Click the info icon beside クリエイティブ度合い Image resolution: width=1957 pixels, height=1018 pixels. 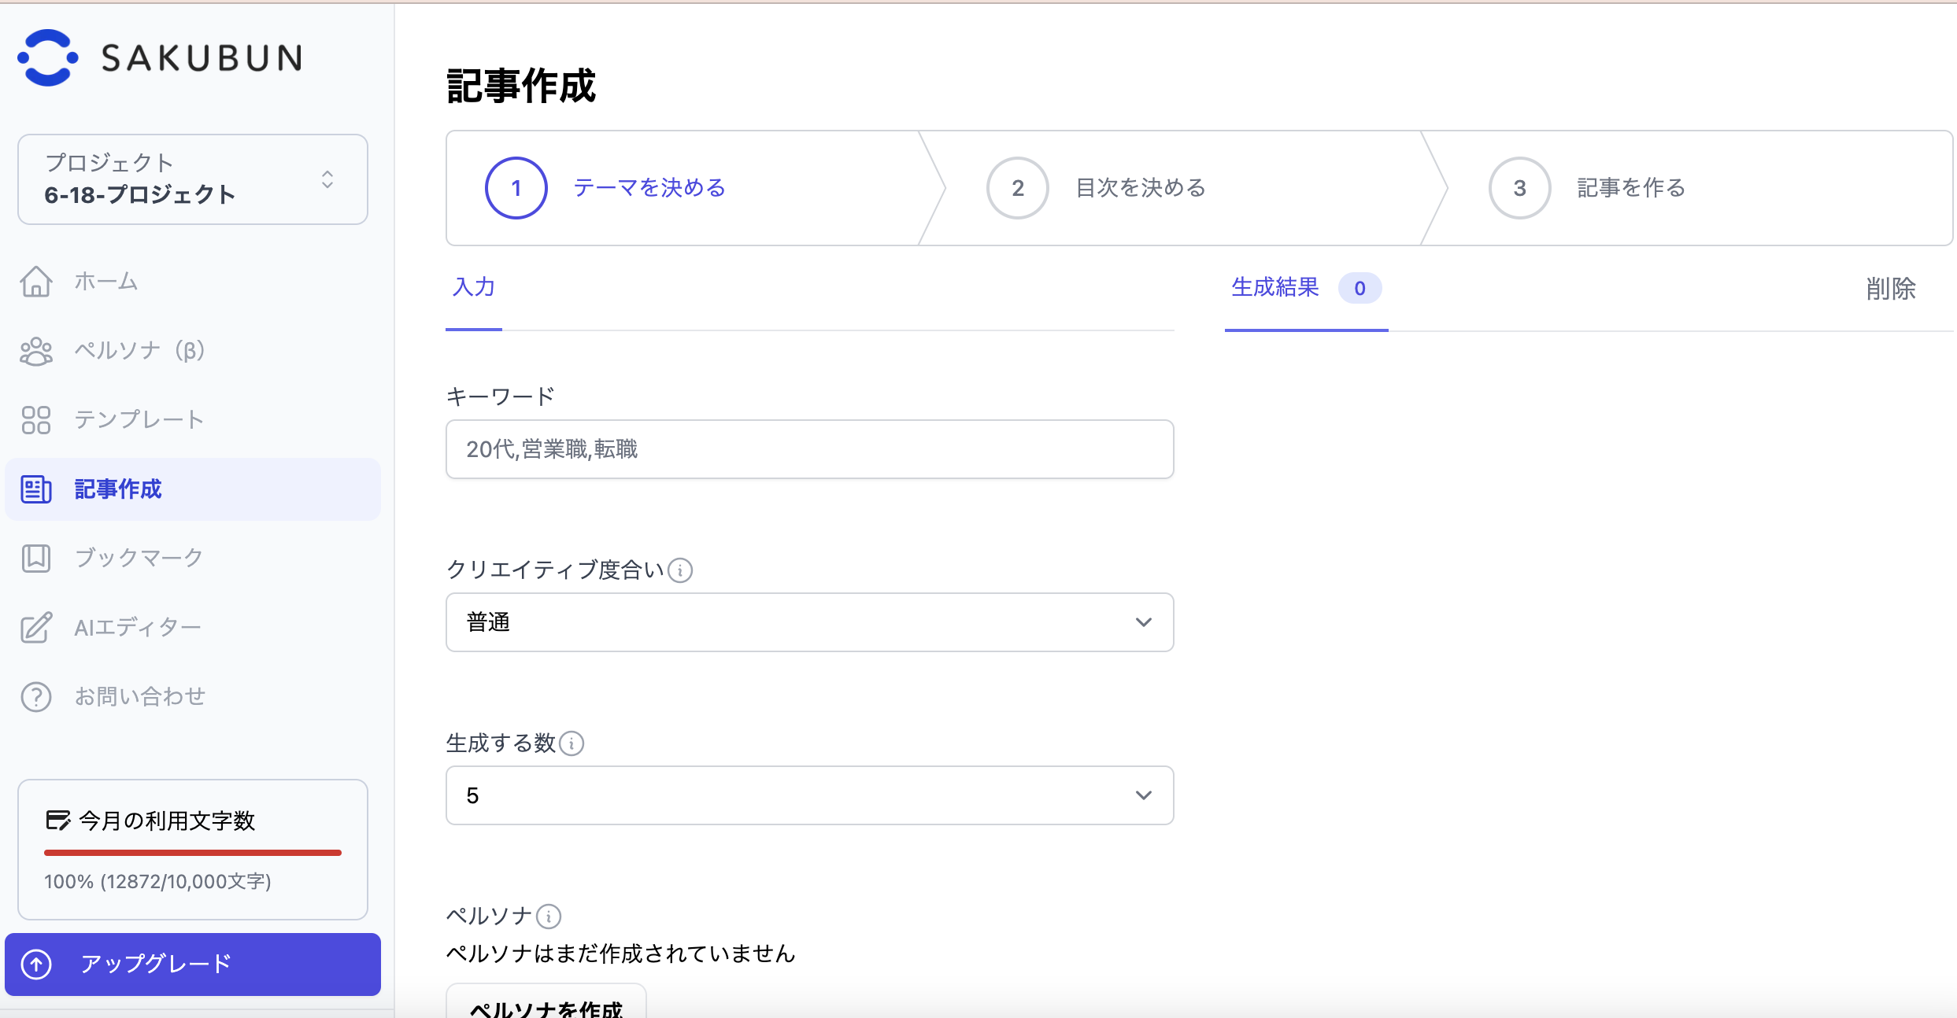680,570
